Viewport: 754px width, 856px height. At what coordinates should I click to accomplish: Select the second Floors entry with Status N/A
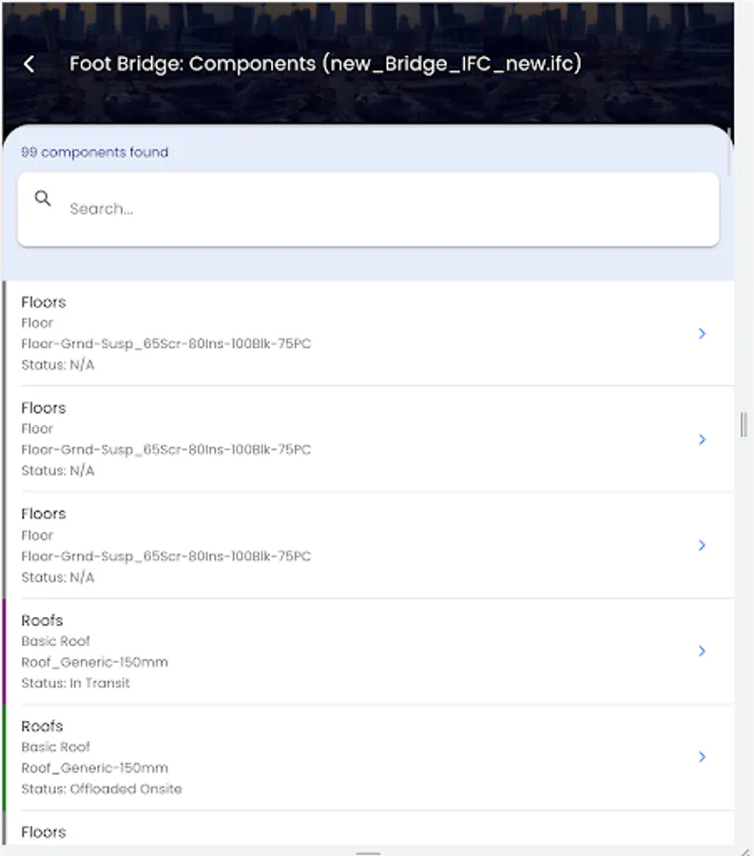[x=44, y=408]
